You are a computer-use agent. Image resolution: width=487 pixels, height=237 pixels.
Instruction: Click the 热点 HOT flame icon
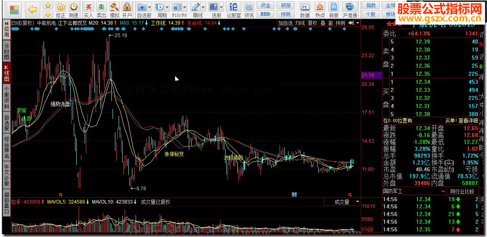(x=320, y=7)
